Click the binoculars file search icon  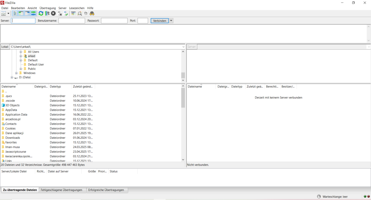[92, 13]
